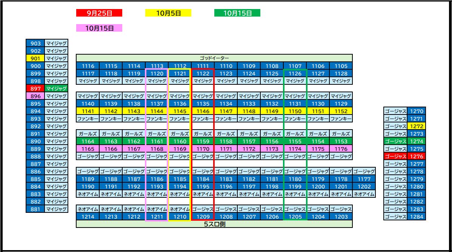Image resolution: width=452 pixels, height=252 pixels.
Task: Click the ガールズ header above seat 1159
Action: [202, 133]
